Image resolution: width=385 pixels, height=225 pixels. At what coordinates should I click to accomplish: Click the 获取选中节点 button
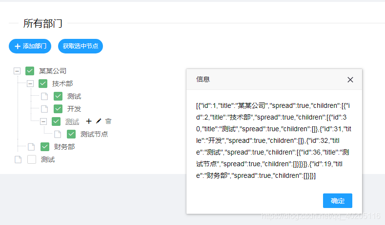click(x=81, y=46)
